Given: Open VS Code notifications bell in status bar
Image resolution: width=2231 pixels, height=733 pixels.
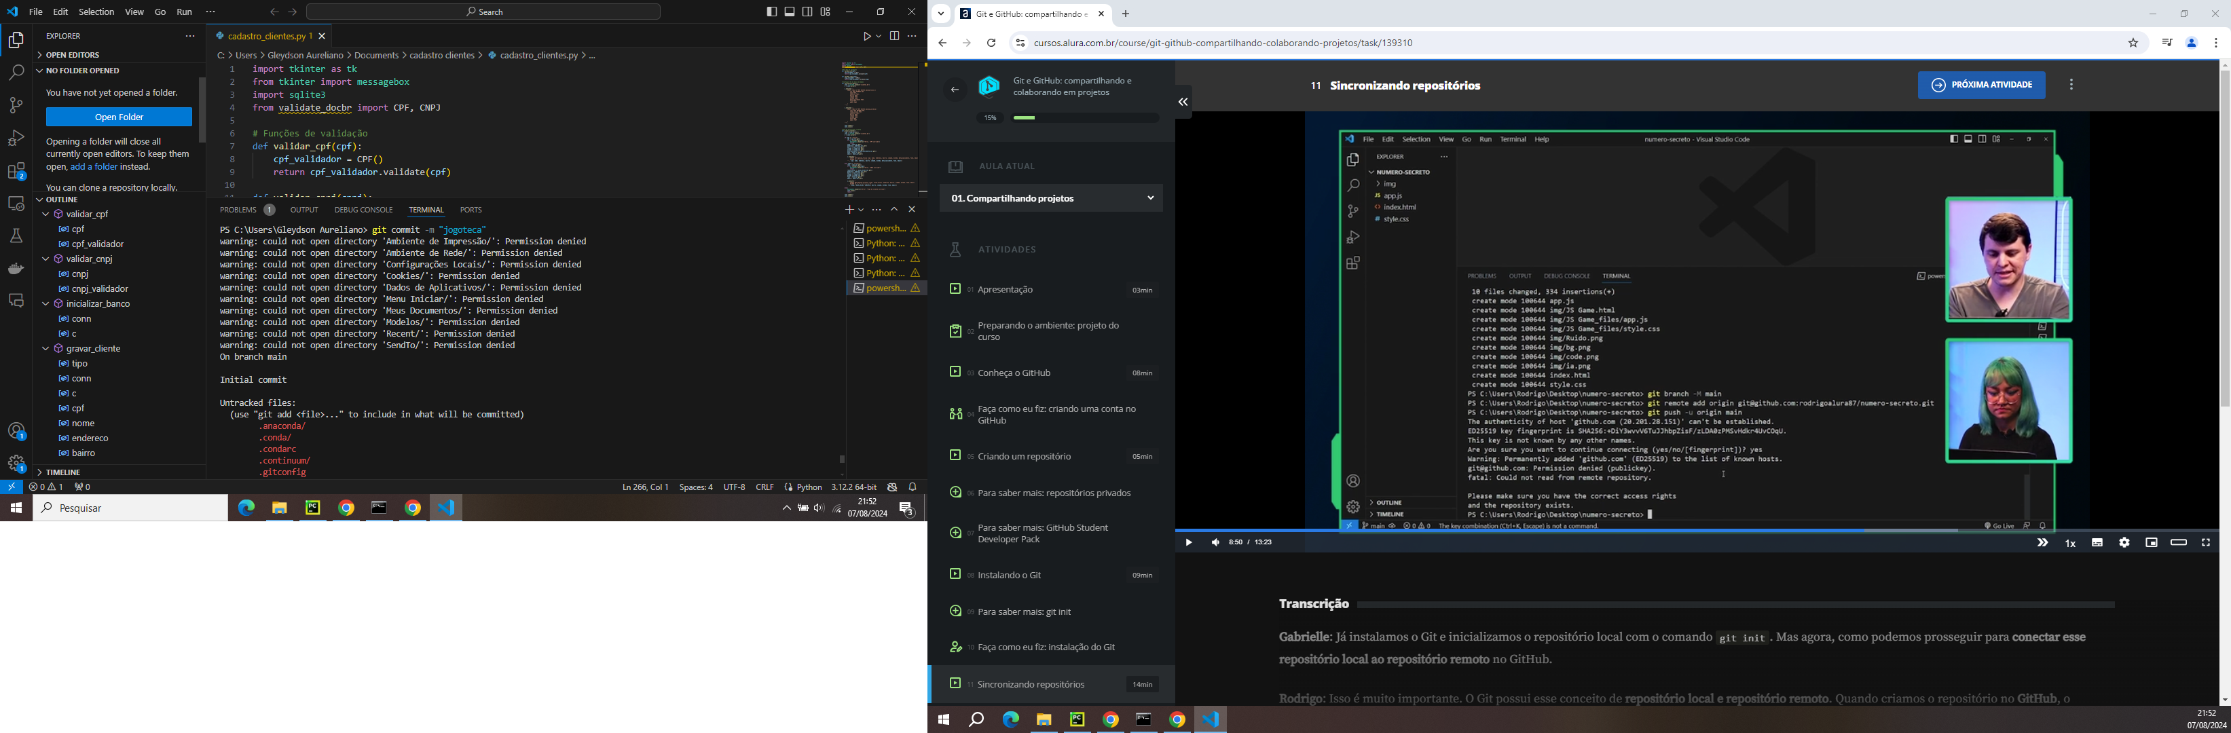Looking at the screenshot, I should click(913, 487).
